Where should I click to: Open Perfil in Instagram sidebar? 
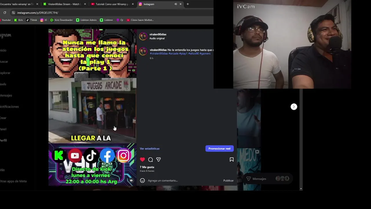coord(3,140)
